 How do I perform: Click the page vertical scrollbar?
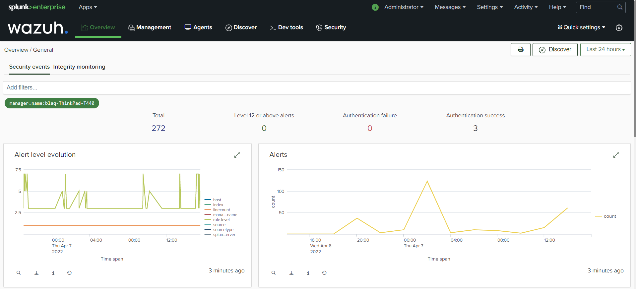point(635,69)
